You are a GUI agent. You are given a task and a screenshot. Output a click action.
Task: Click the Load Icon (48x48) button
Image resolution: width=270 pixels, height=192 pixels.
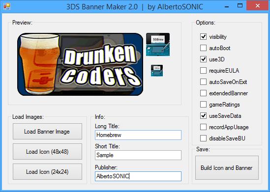(x=47, y=152)
